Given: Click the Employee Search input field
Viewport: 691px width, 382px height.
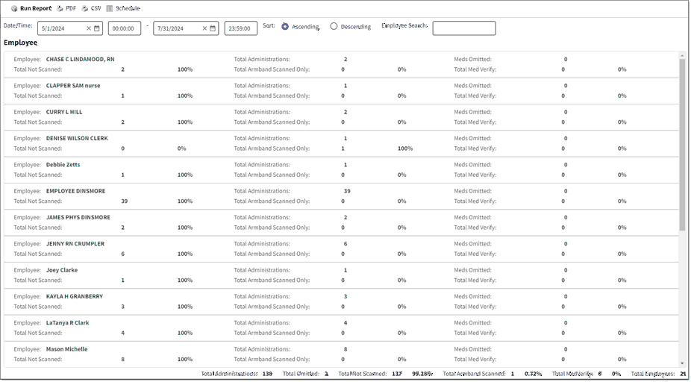Looking at the screenshot, I should [464, 28].
